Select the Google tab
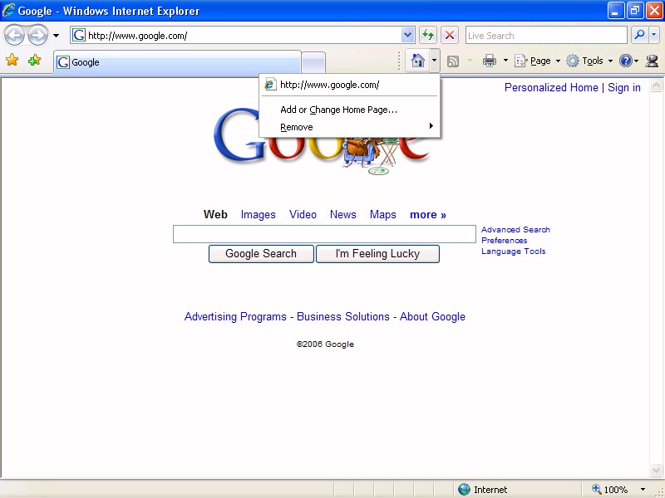665x498 pixels. 177,62
